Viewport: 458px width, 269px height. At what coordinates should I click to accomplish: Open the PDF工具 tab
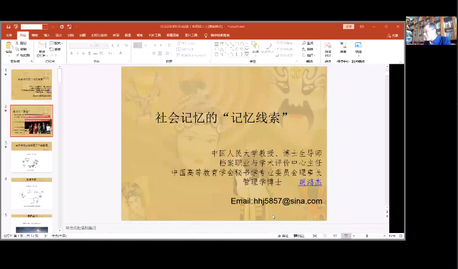coord(155,35)
